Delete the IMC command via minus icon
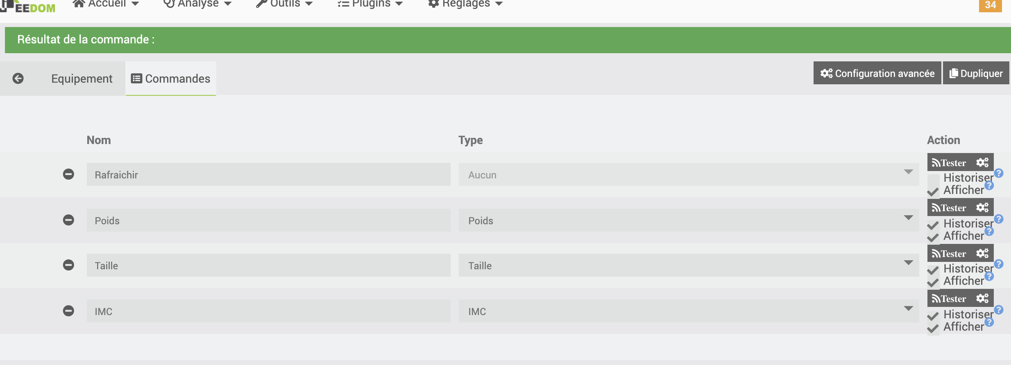This screenshot has width=1011, height=365. [x=68, y=311]
